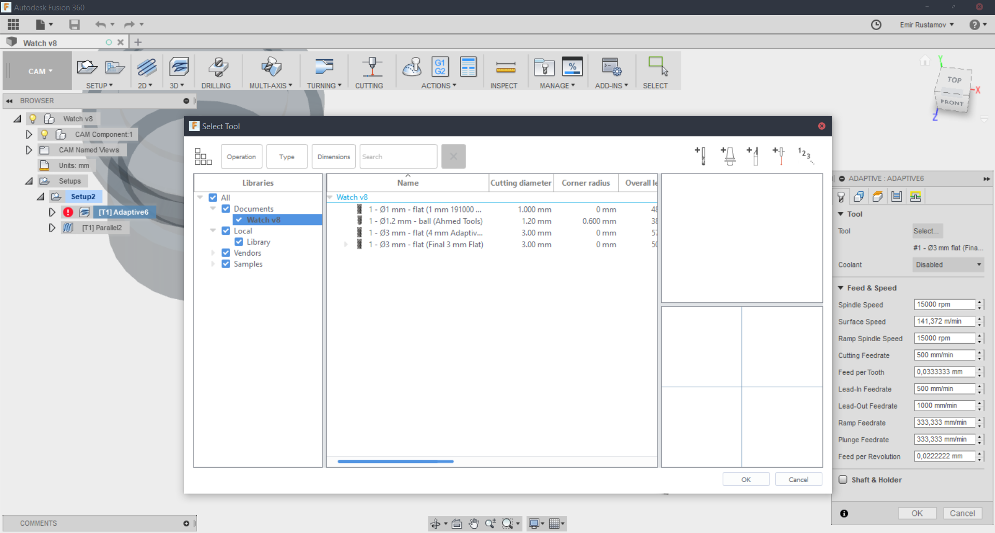Save the document with the disk icon
The image size is (995, 533).
75,24
